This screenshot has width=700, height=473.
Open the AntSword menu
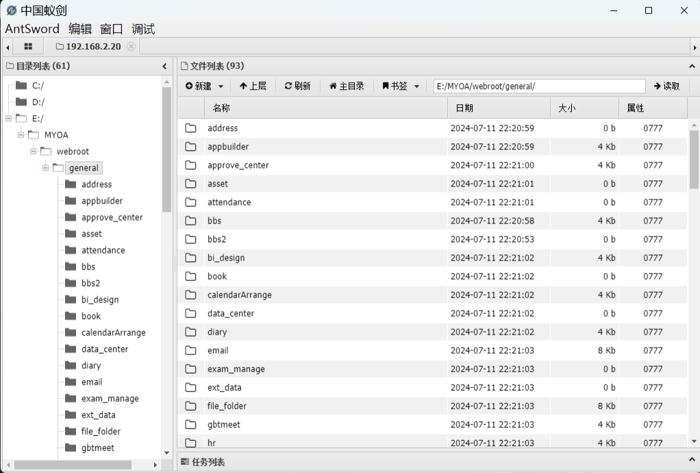pos(32,29)
